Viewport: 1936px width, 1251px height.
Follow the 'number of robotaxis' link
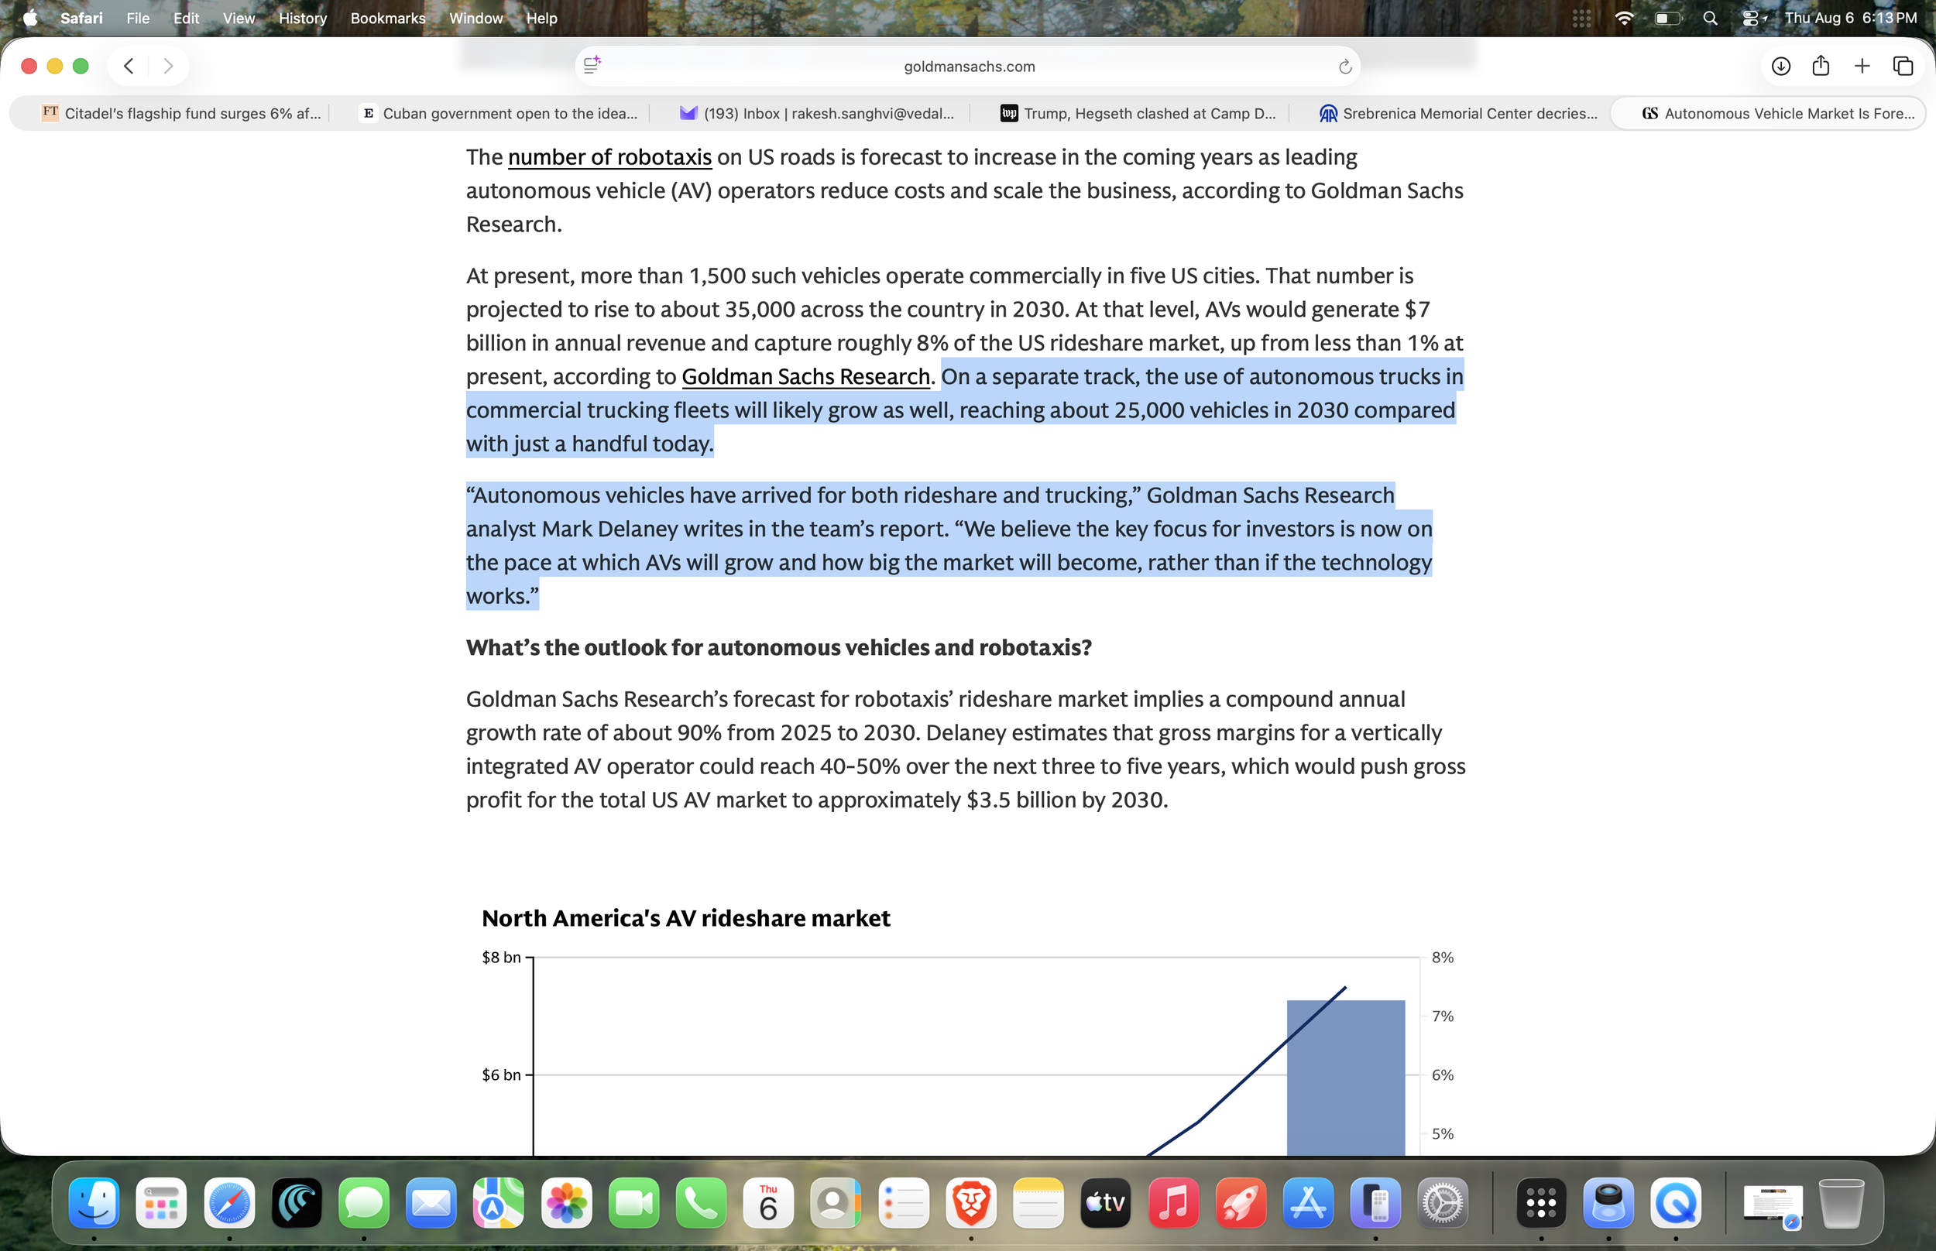(609, 157)
